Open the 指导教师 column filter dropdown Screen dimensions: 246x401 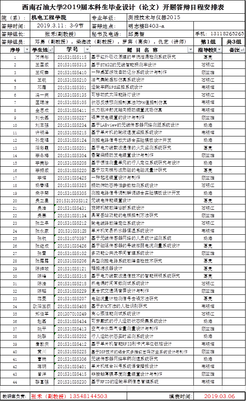coord(219,50)
